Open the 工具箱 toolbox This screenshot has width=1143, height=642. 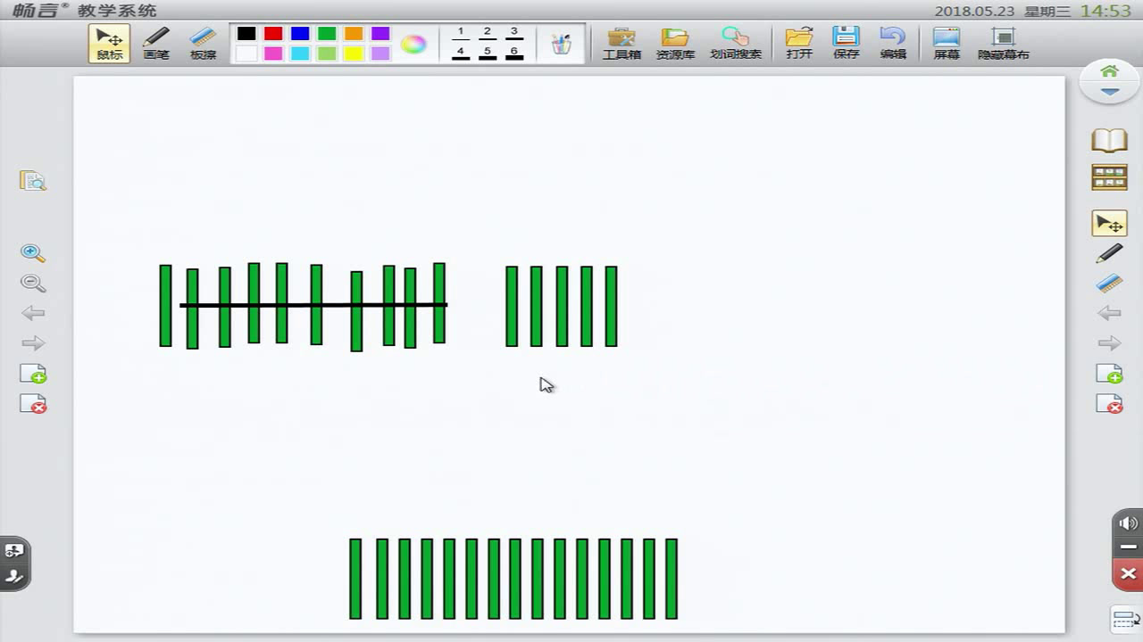click(x=622, y=42)
